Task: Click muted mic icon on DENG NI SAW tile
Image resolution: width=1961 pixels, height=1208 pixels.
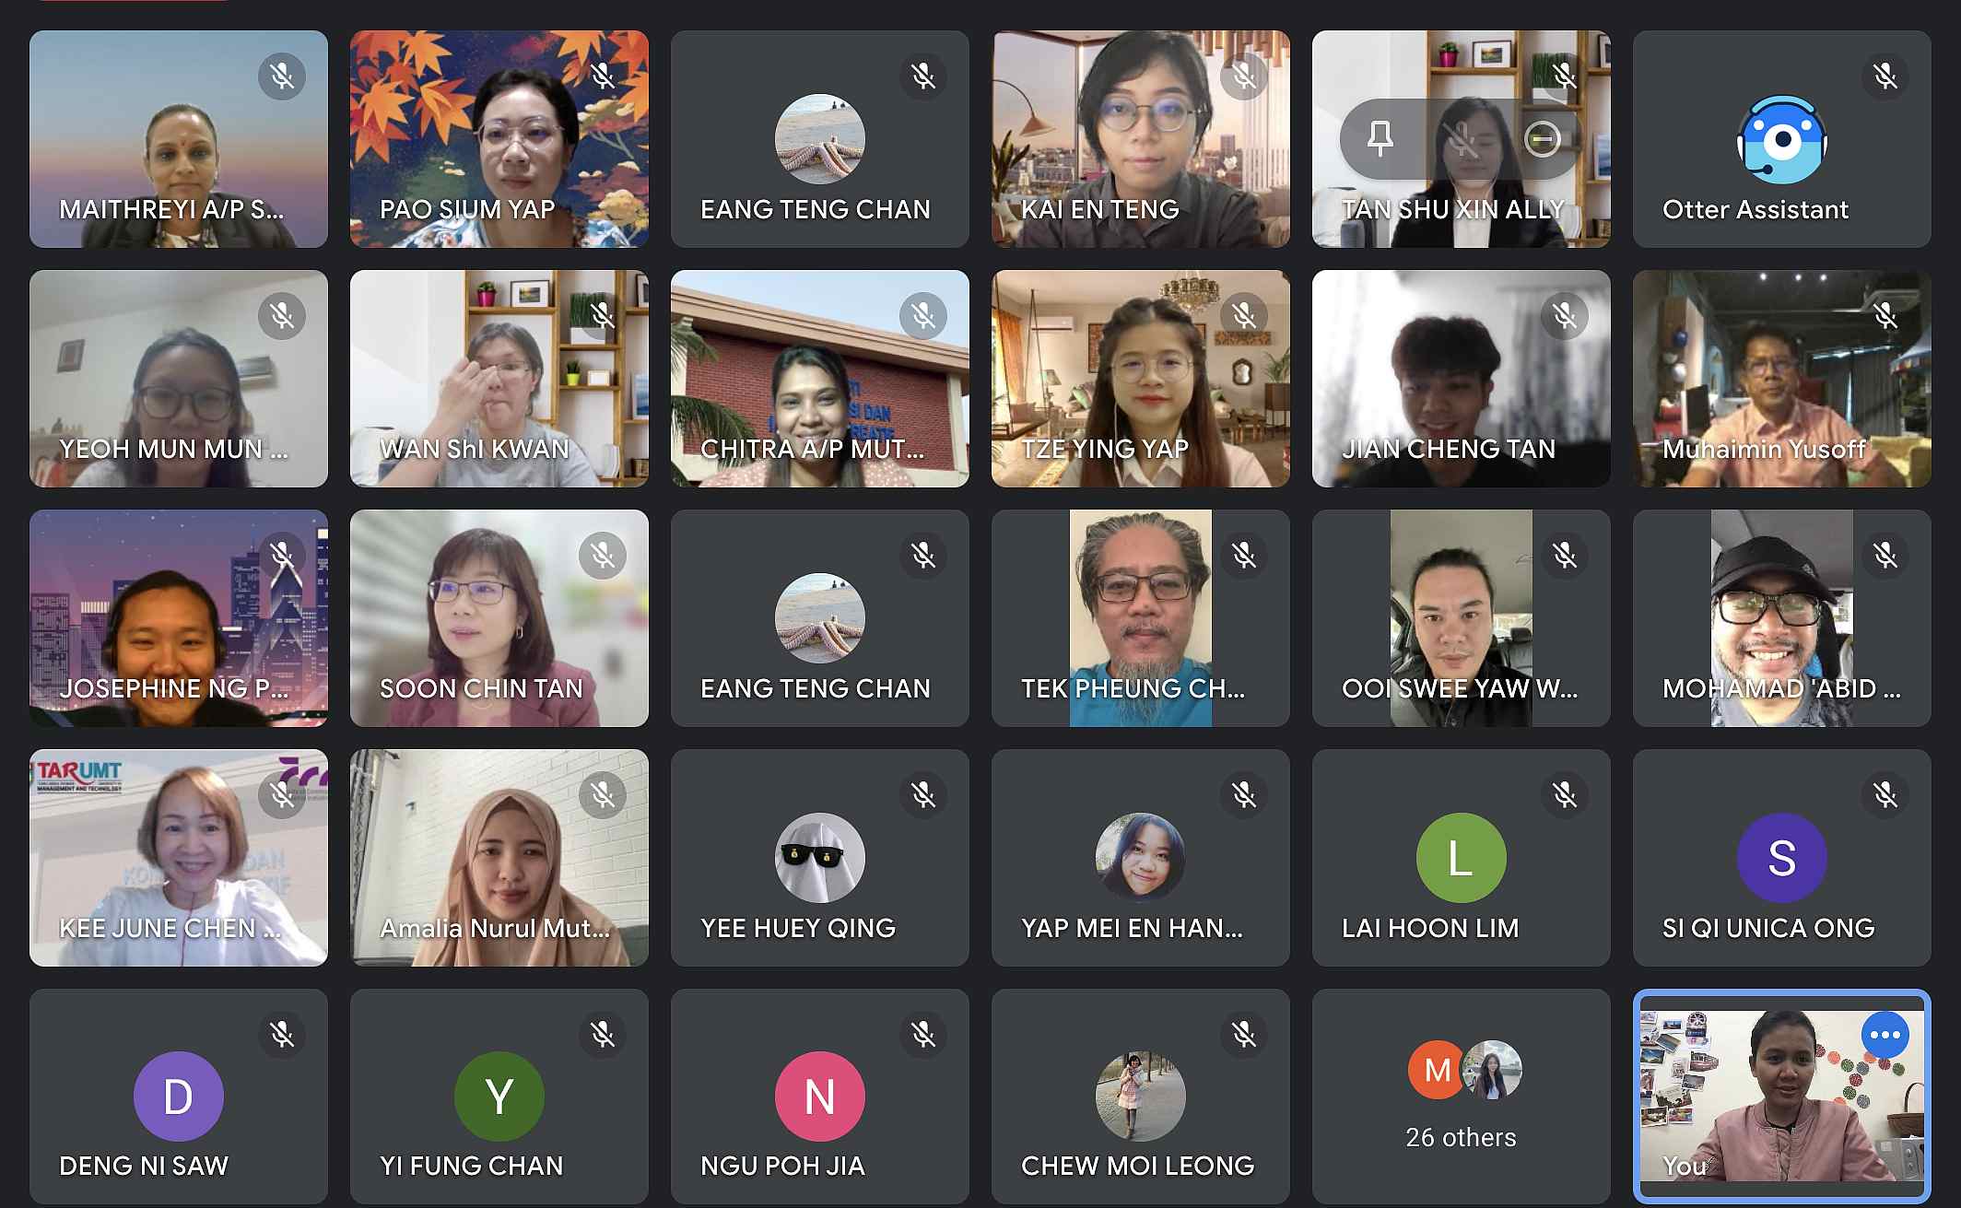Action: [282, 1035]
